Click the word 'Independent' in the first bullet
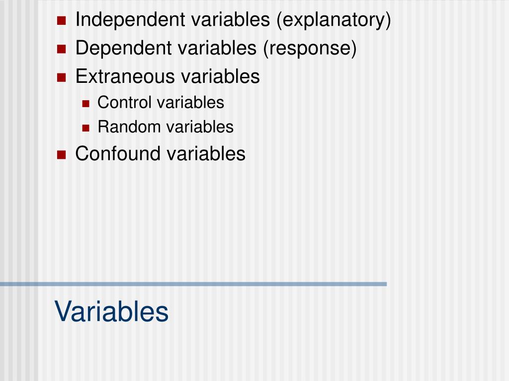Viewport: 509px width, 381px height. [x=130, y=19]
